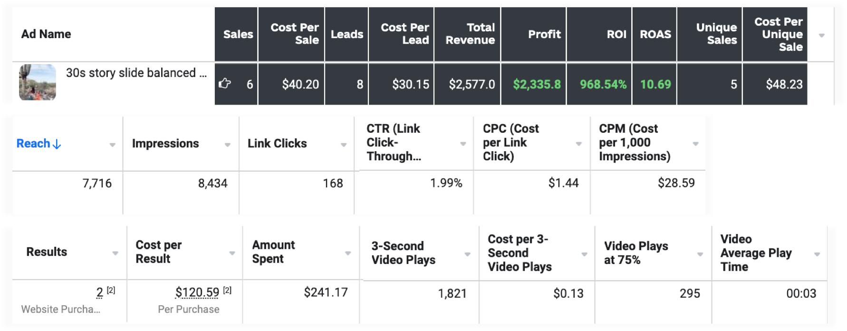Click the ROAS column header

[655, 34]
